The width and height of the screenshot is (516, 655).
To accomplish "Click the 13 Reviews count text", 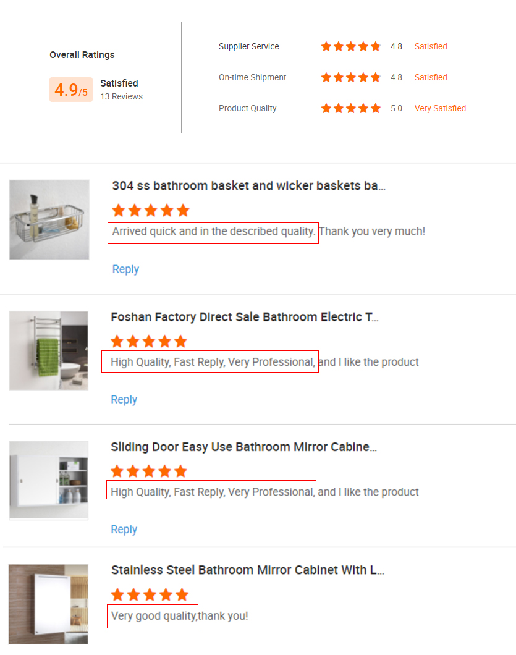I will coord(121,96).
